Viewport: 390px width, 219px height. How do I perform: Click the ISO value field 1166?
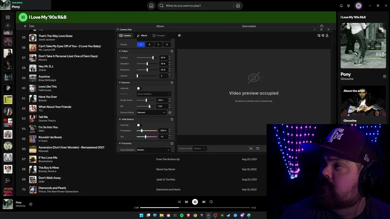tap(162, 106)
